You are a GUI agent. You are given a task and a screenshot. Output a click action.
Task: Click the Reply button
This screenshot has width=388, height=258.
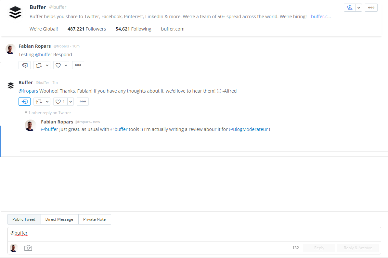pos(319,248)
